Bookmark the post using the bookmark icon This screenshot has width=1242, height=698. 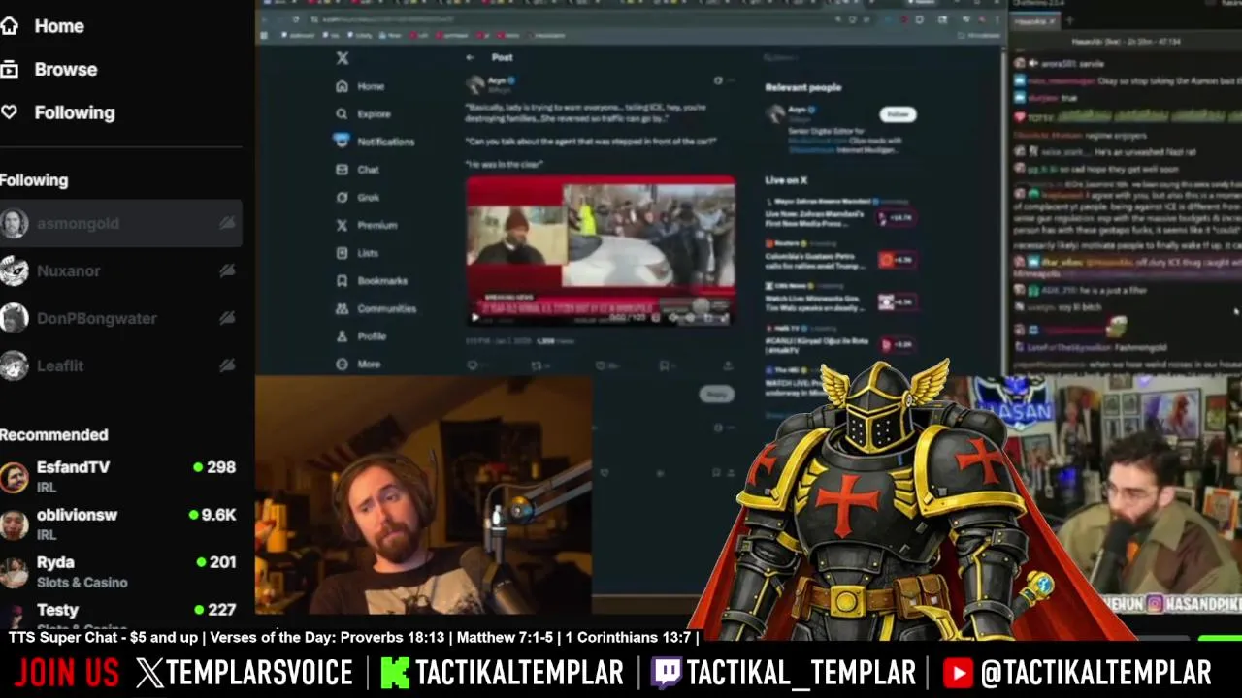pyautogui.click(x=664, y=365)
